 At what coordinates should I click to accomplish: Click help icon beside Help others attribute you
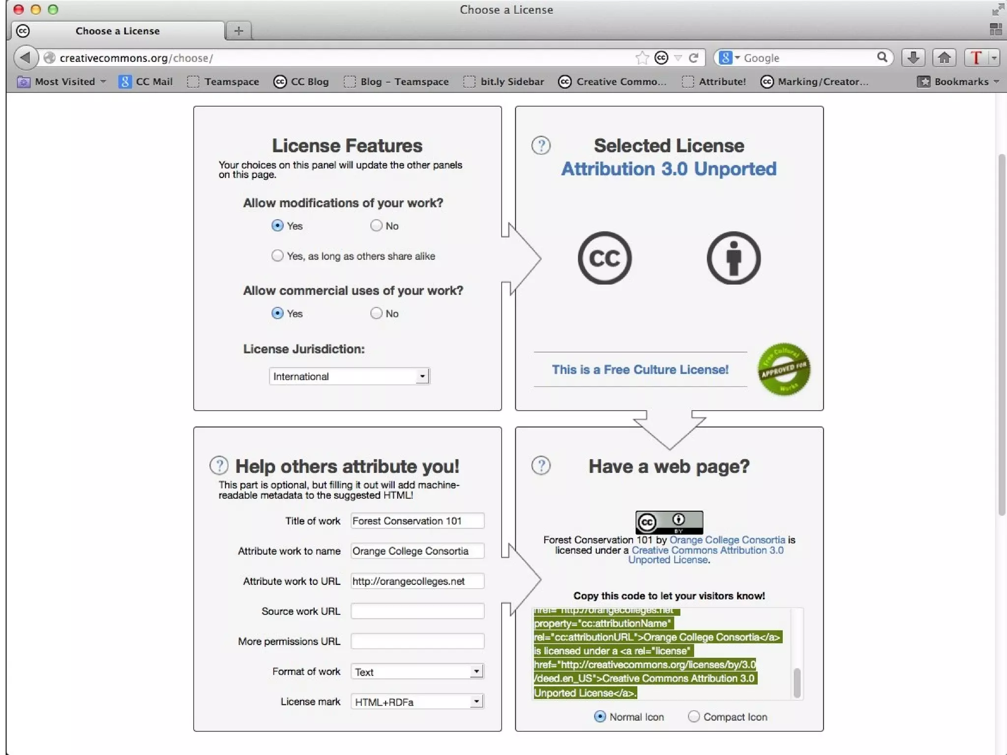click(219, 465)
